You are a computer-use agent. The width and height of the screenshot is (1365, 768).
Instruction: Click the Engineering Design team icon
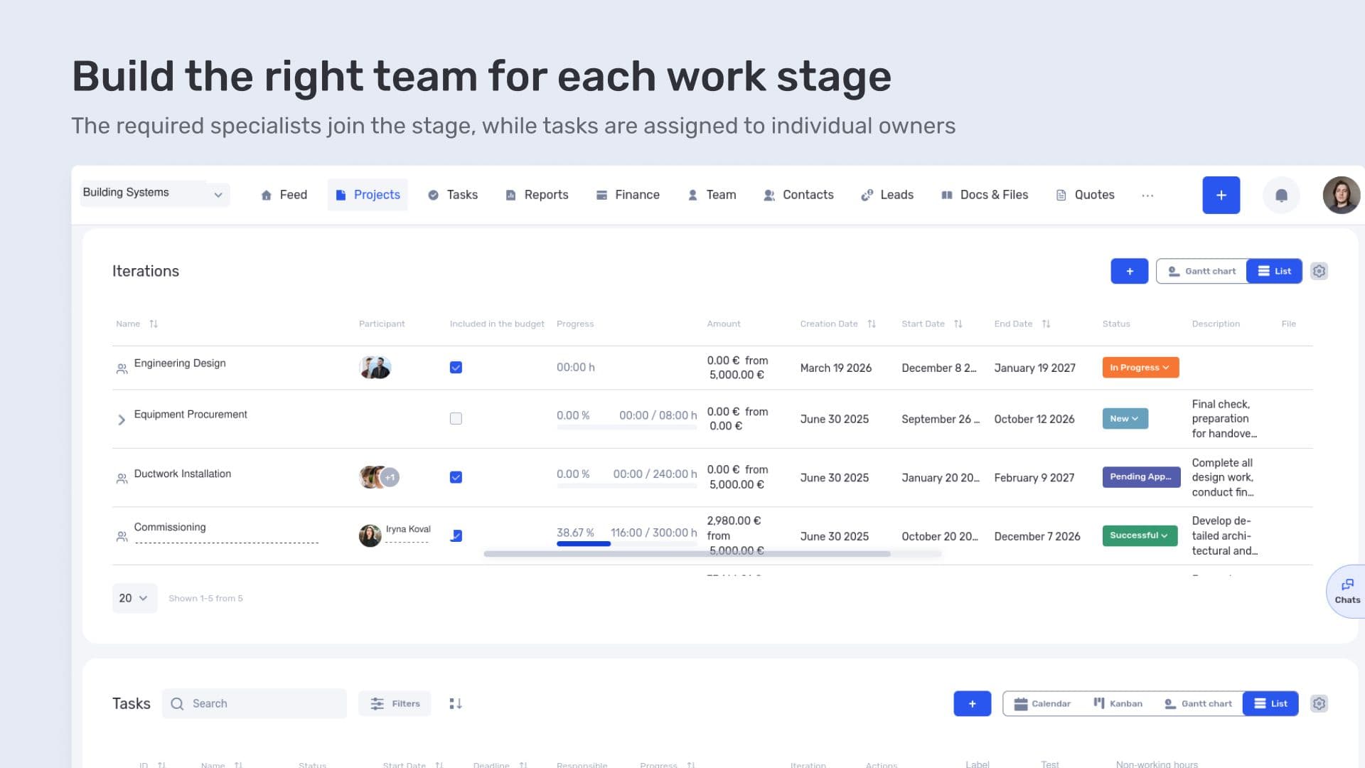pos(122,368)
